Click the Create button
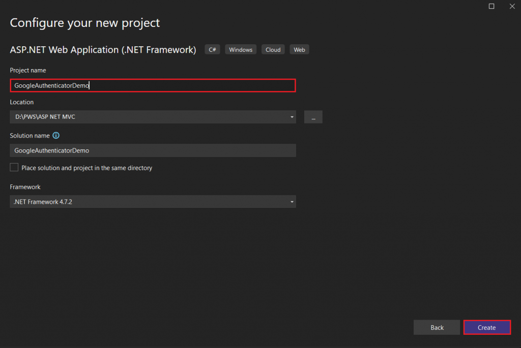521x348 pixels. point(486,327)
